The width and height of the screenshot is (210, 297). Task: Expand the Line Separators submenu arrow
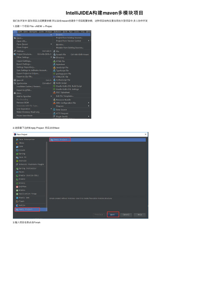pos(51,109)
